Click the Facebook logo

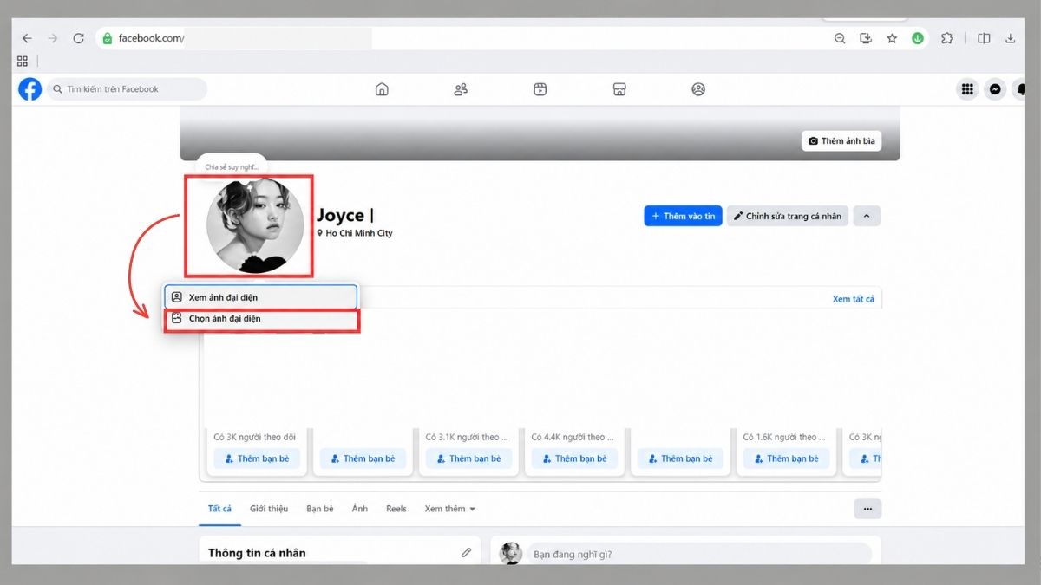(30, 89)
